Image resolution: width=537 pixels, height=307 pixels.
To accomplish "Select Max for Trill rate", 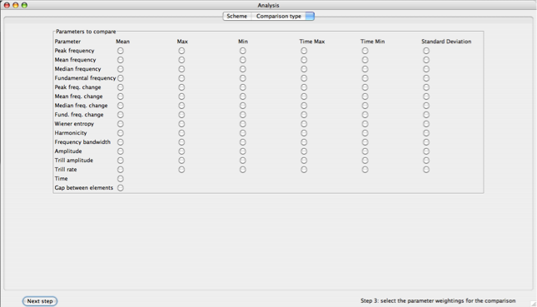I will pyautogui.click(x=181, y=170).
